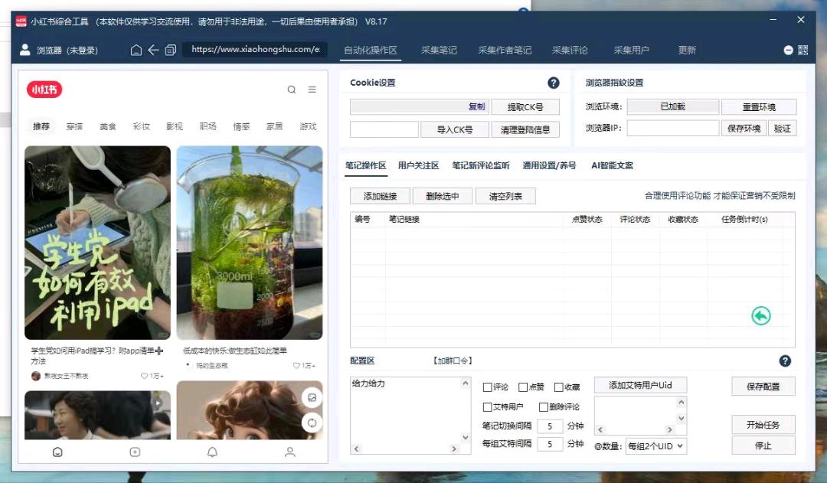Select the 通用设置/养号 sub-tab
The width and height of the screenshot is (827, 483).
549,165
